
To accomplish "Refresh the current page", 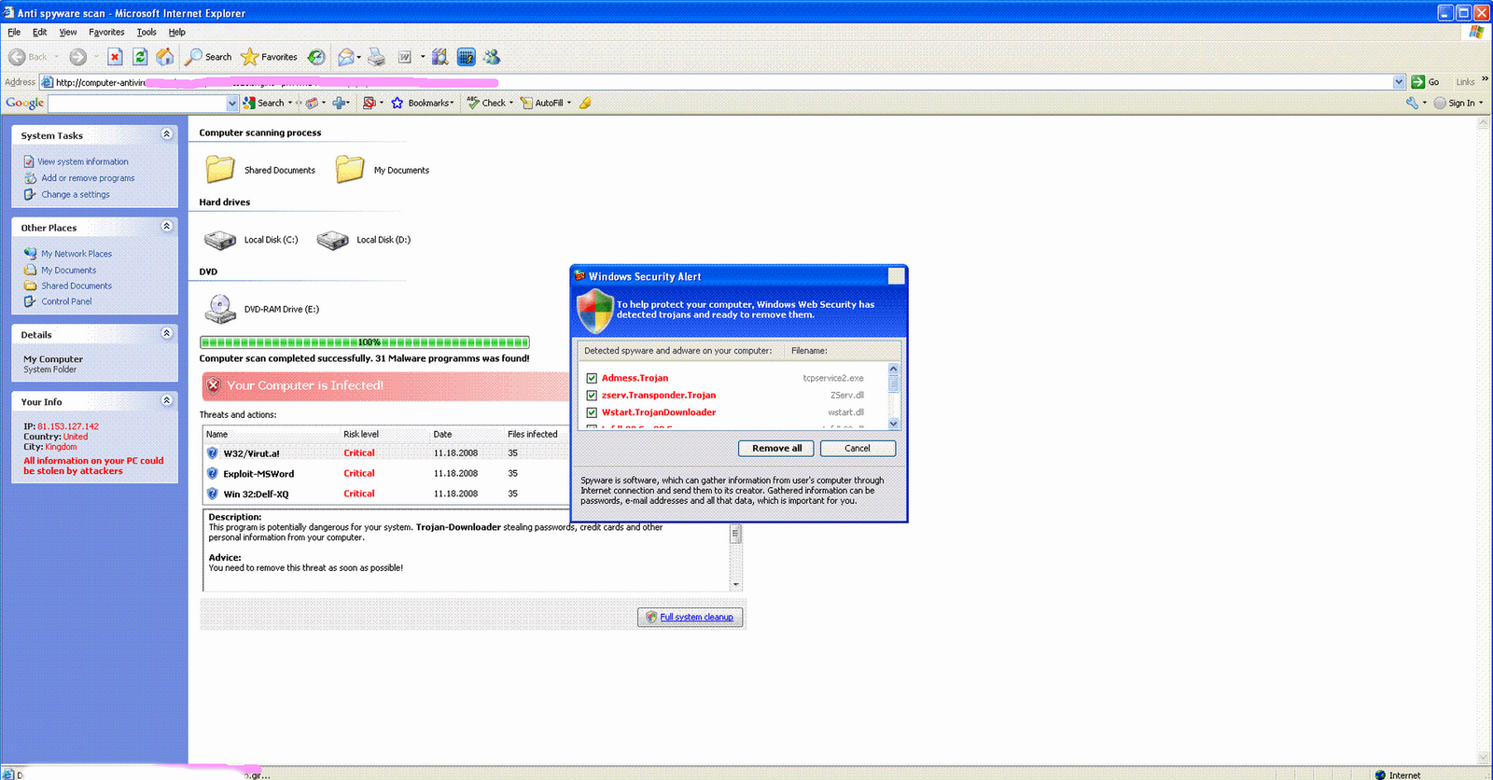I will coord(140,57).
